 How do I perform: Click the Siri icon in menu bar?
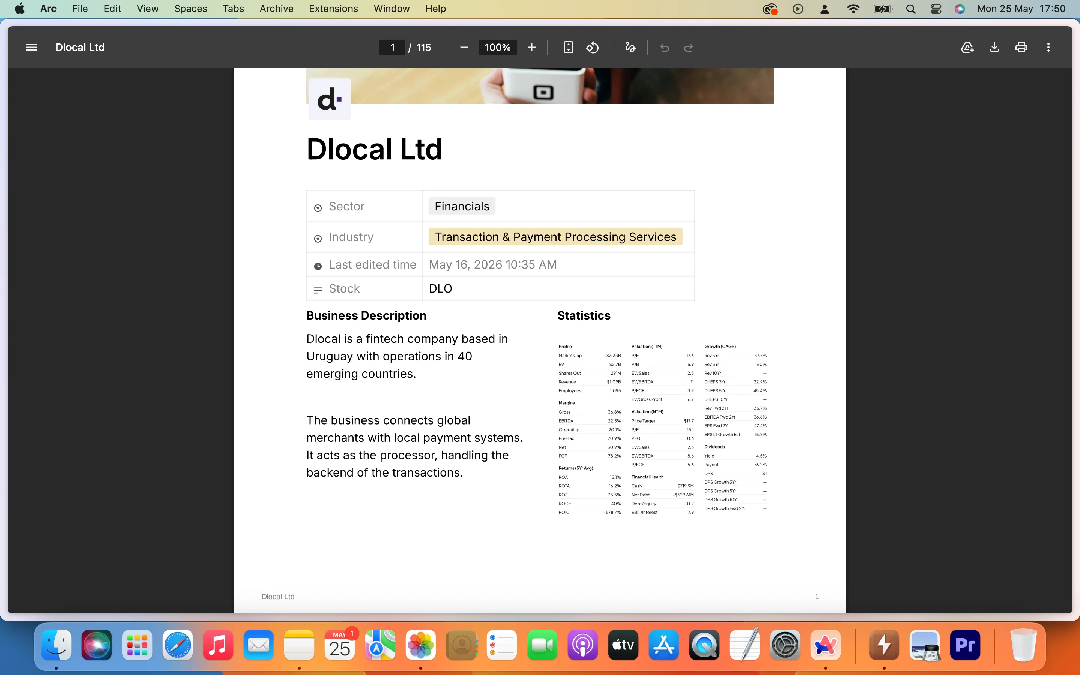[960, 9]
